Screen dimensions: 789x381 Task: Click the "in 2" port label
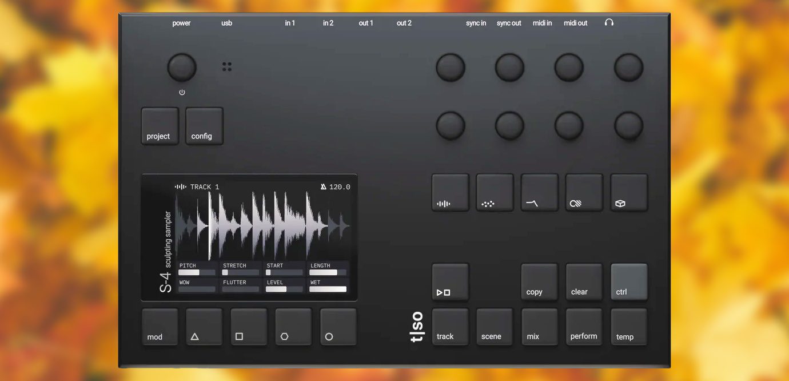328,23
